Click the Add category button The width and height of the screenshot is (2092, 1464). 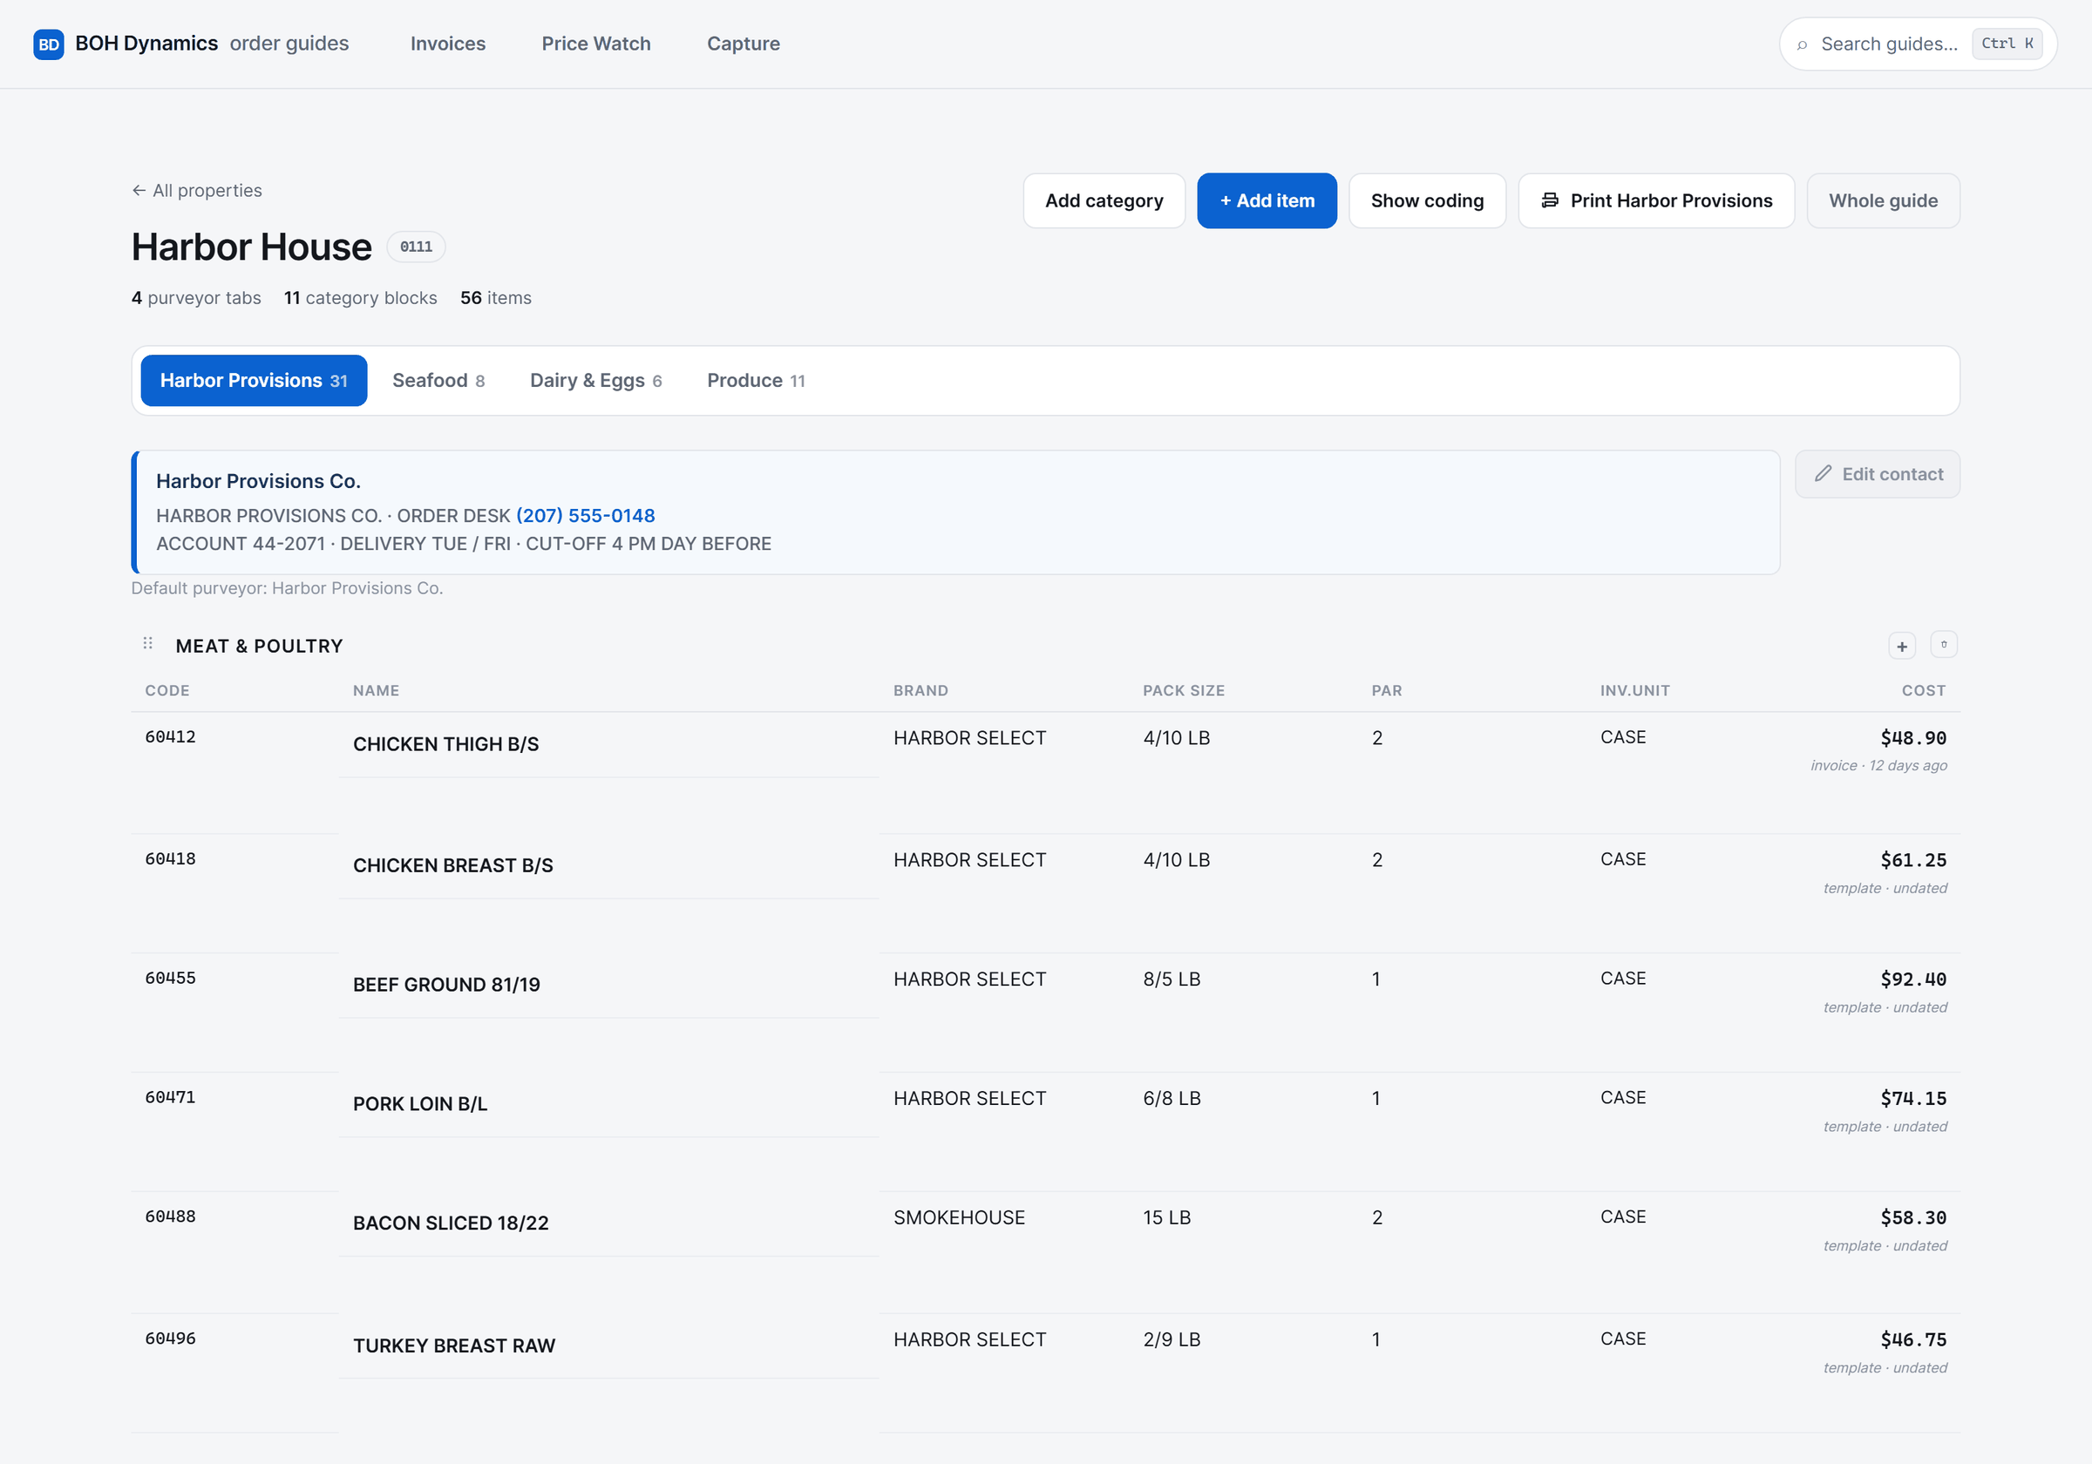[x=1104, y=200]
